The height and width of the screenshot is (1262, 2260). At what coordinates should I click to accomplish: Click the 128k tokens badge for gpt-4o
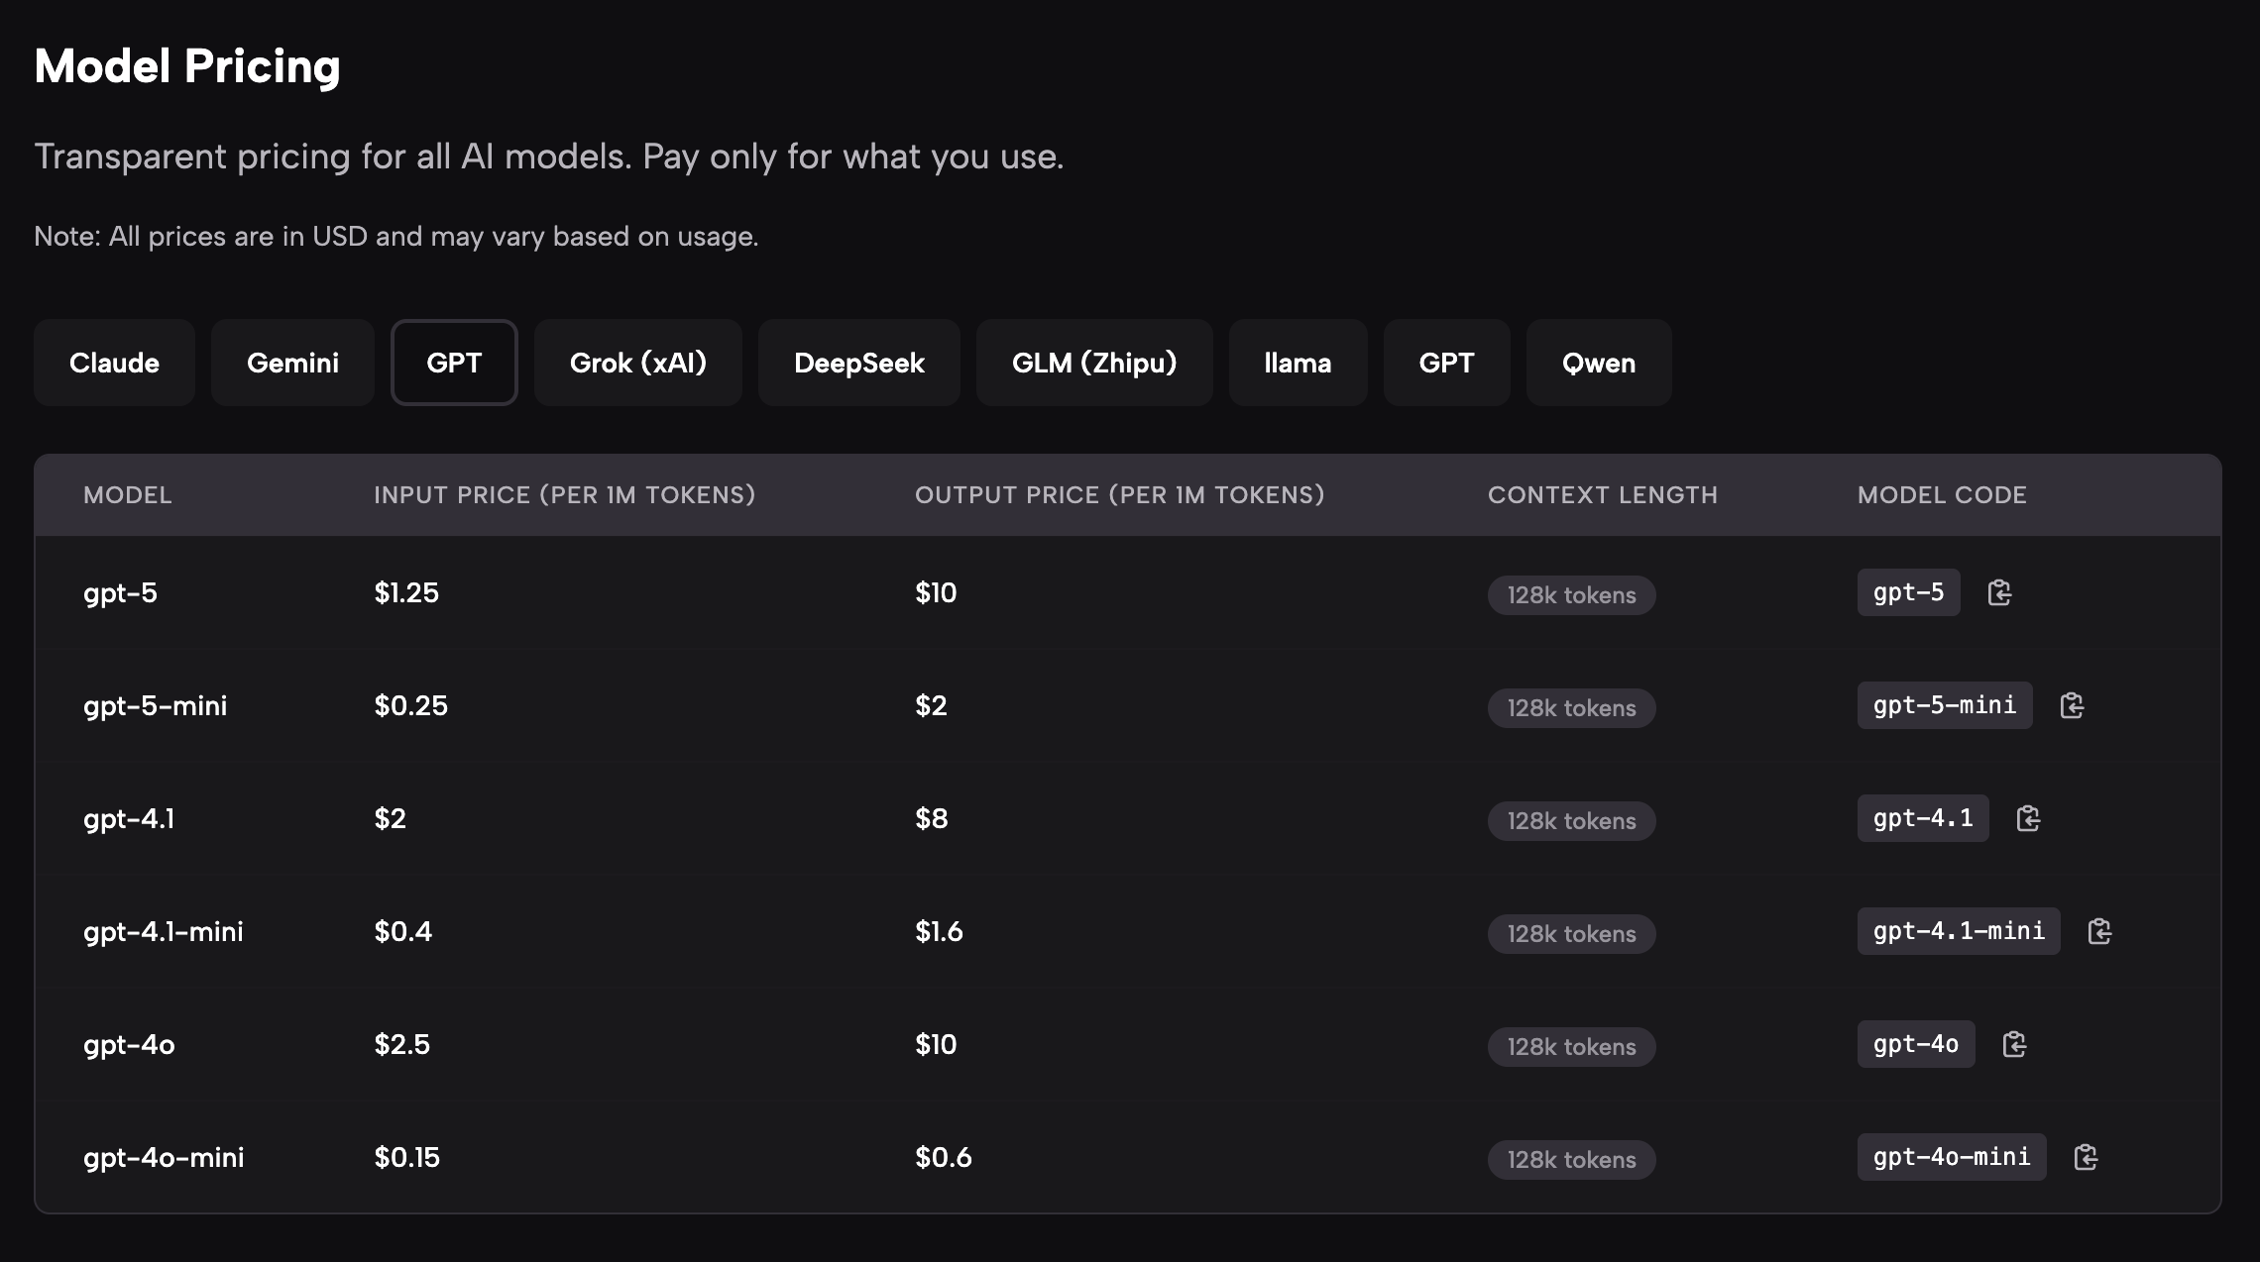click(x=1570, y=1046)
